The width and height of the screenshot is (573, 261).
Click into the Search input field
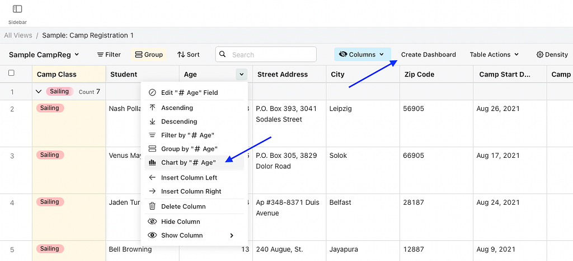click(266, 55)
